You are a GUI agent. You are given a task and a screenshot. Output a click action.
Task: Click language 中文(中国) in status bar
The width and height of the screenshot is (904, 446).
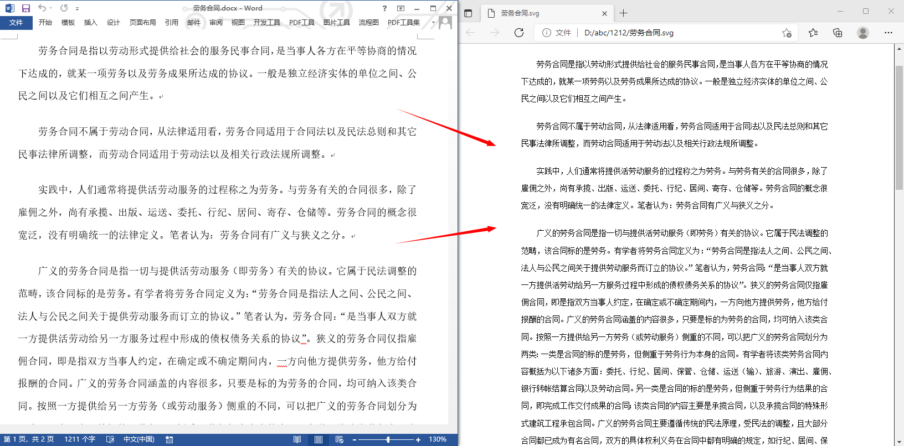[138, 439]
